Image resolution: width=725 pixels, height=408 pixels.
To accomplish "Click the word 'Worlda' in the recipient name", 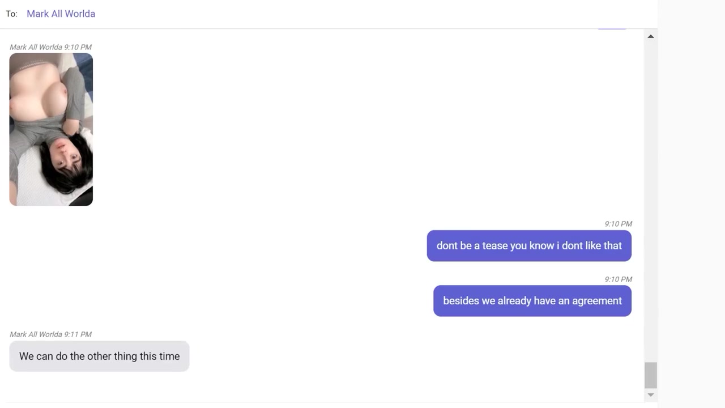I will [79, 14].
